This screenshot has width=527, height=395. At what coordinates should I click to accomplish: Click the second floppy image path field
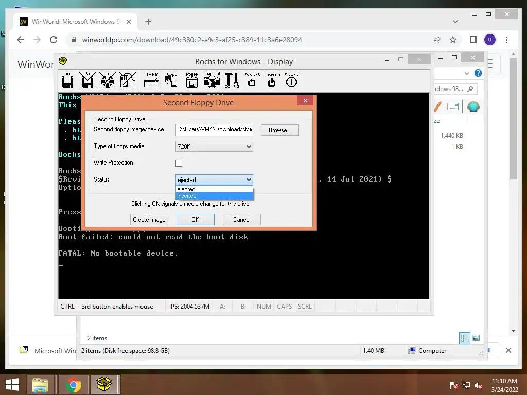click(214, 130)
